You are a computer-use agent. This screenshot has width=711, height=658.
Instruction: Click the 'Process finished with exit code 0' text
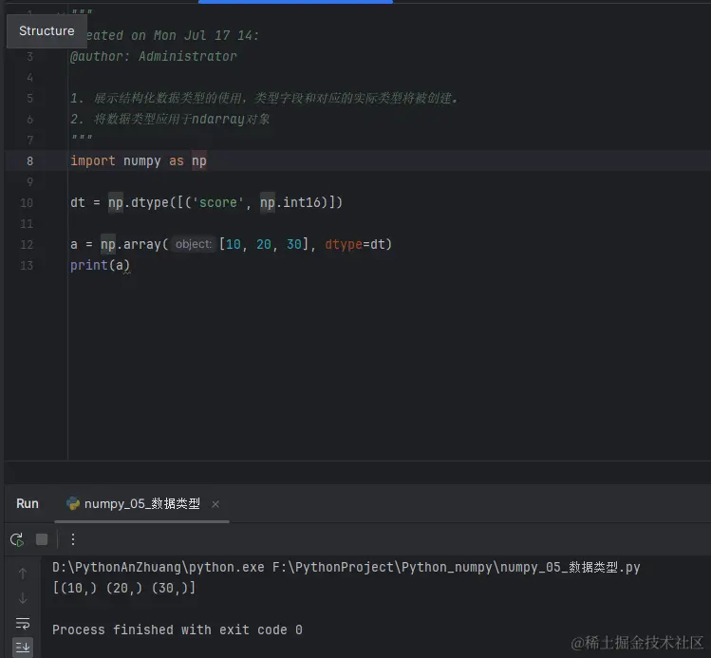(177, 630)
